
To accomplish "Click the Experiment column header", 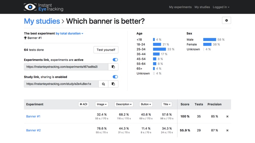I will [x=35, y=104].
